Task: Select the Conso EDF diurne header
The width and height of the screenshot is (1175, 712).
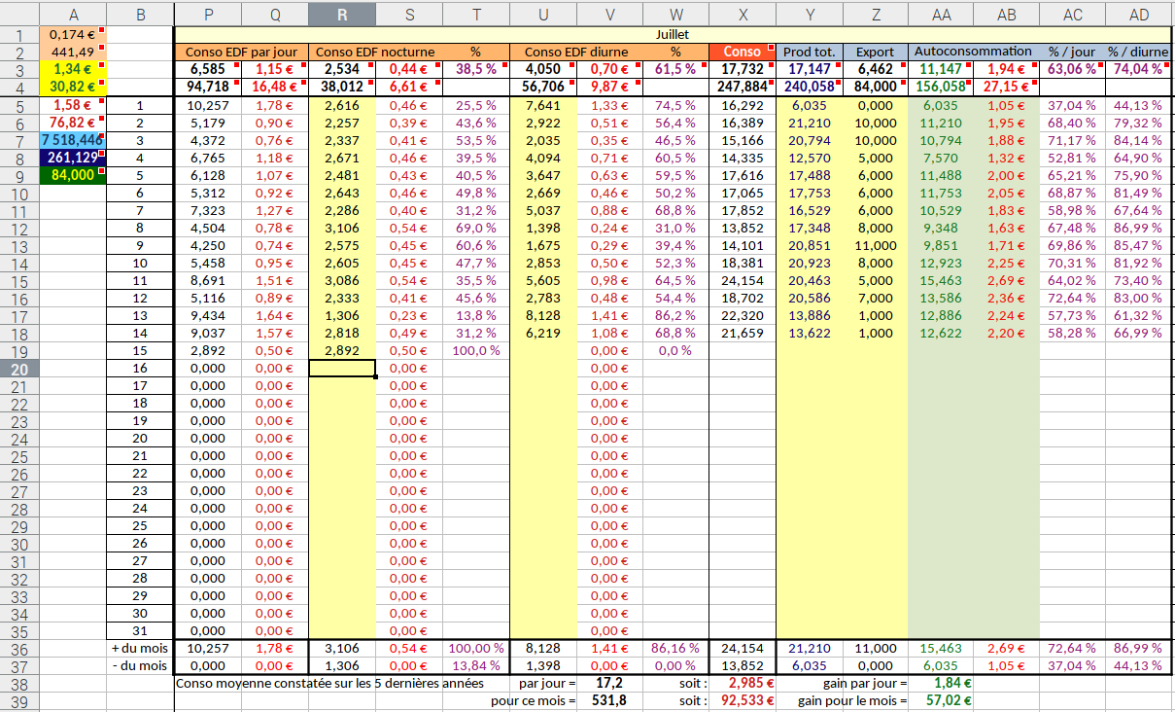Action: click(x=575, y=52)
